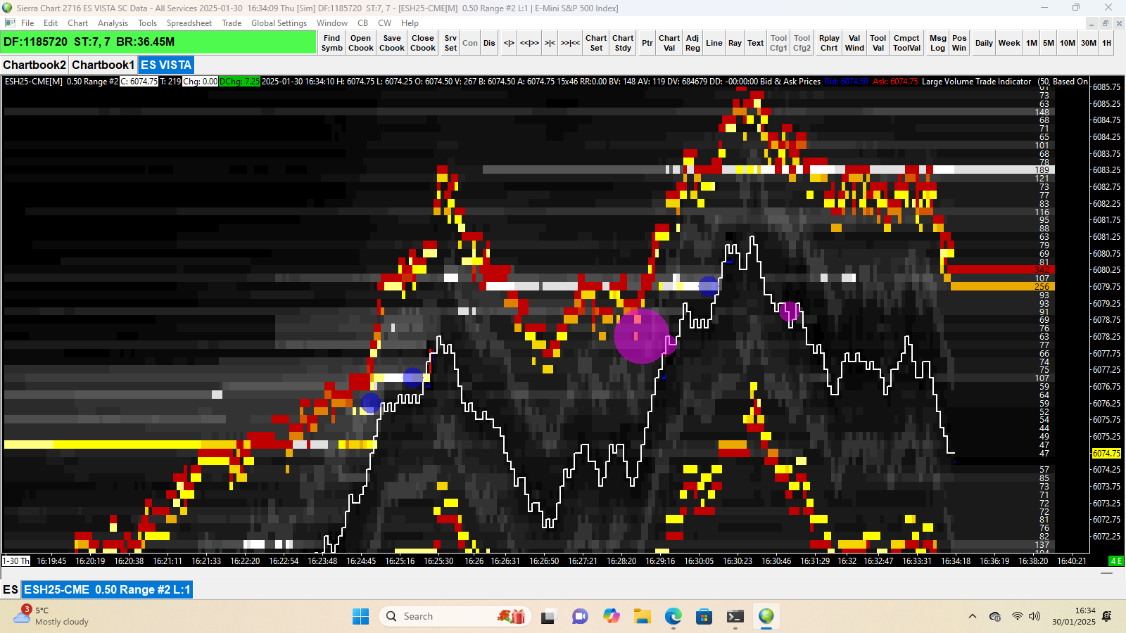Open Chart Set chart settings
The image size is (1126, 633).
pos(596,43)
